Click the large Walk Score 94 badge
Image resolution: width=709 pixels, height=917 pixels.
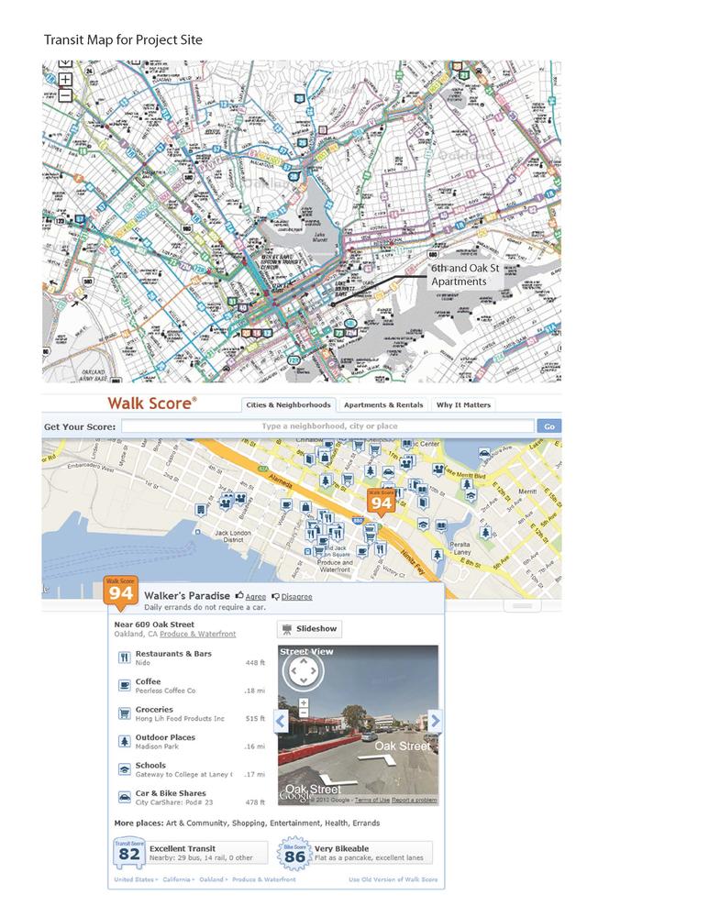point(120,592)
